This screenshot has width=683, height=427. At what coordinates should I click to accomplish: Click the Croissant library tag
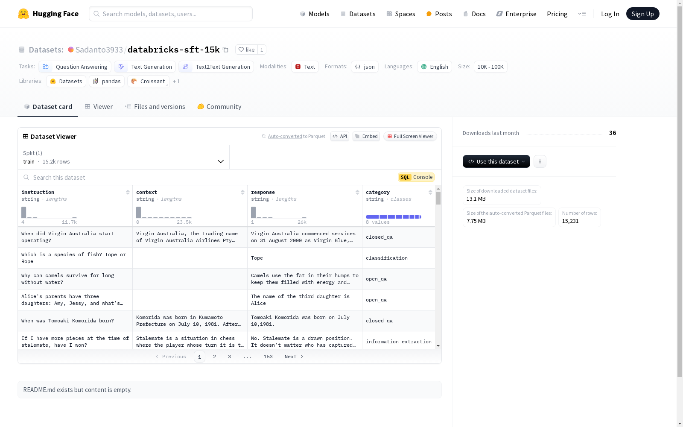pos(148,81)
